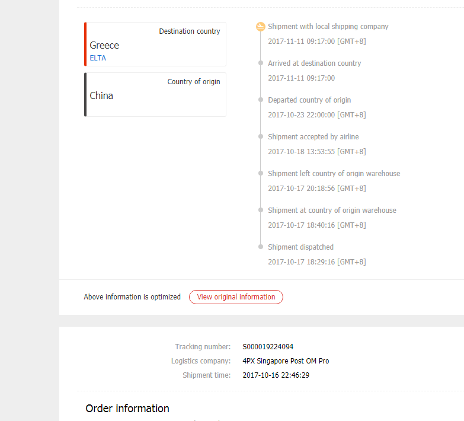Click the Departed country of origin timeline dot

coord(260,100)
